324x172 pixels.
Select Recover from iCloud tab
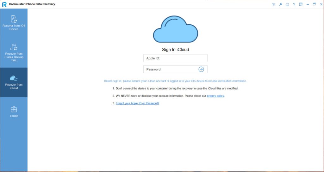pyautogui.click(x=14, y=83)
